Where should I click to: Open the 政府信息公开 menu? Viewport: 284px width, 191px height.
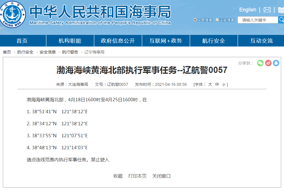118,41
